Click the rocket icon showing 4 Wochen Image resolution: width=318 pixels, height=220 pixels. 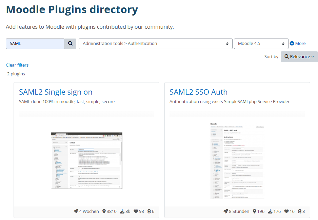click(x=76, y=212)
